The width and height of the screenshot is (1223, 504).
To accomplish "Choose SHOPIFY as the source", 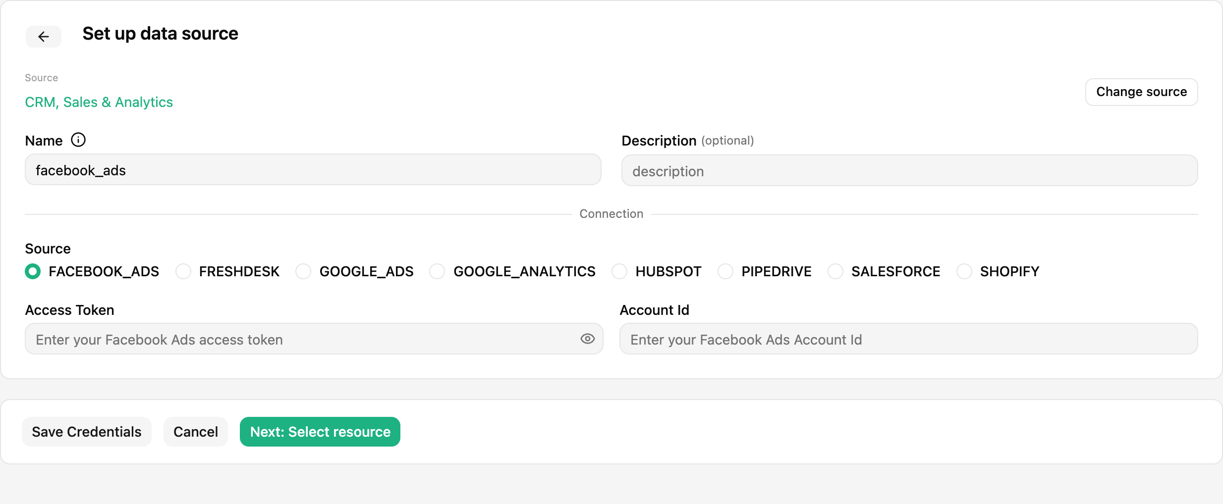I will point(964,271).
